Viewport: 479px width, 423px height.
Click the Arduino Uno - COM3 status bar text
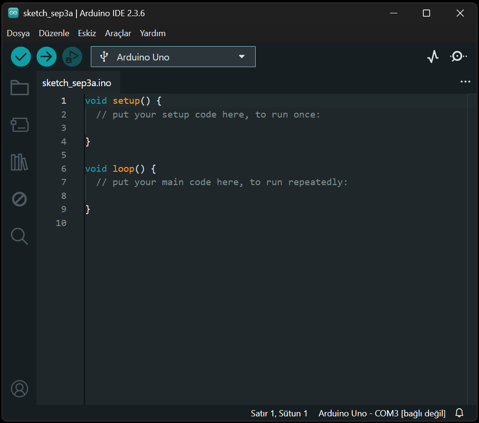point(381,413)
